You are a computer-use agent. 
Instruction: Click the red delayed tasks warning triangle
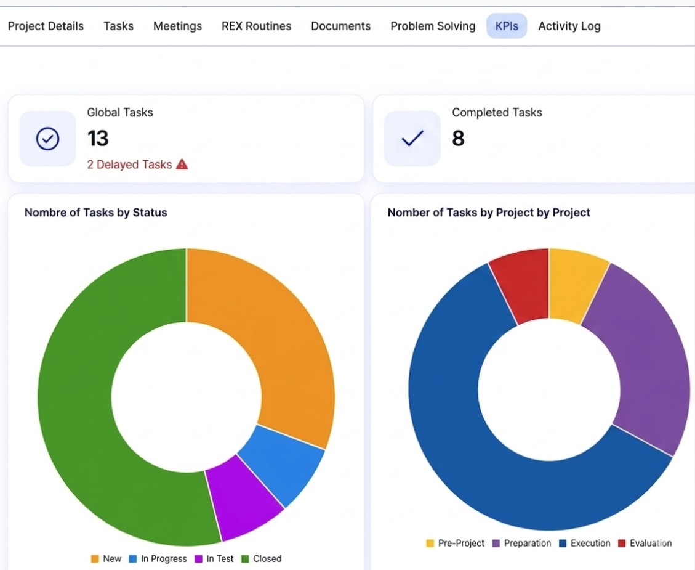point(182,165)
